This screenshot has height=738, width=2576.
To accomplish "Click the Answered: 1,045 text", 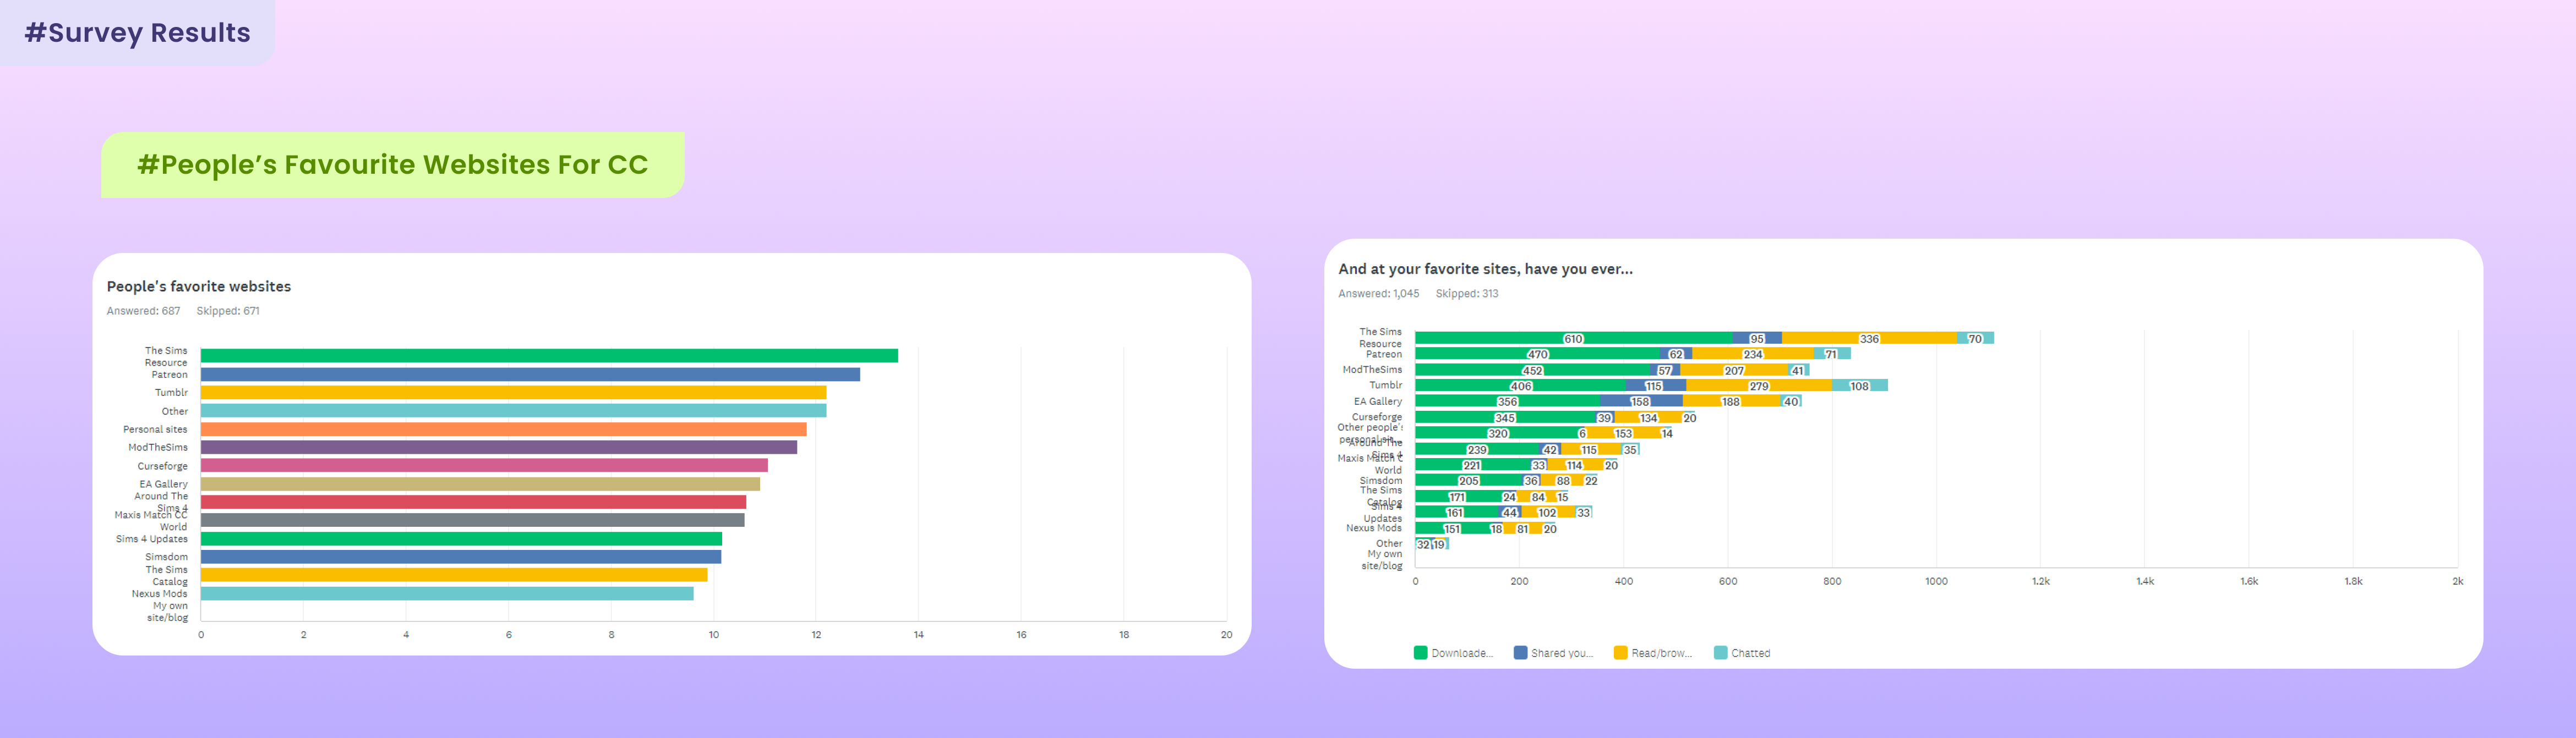I will tap(1378, 294).
